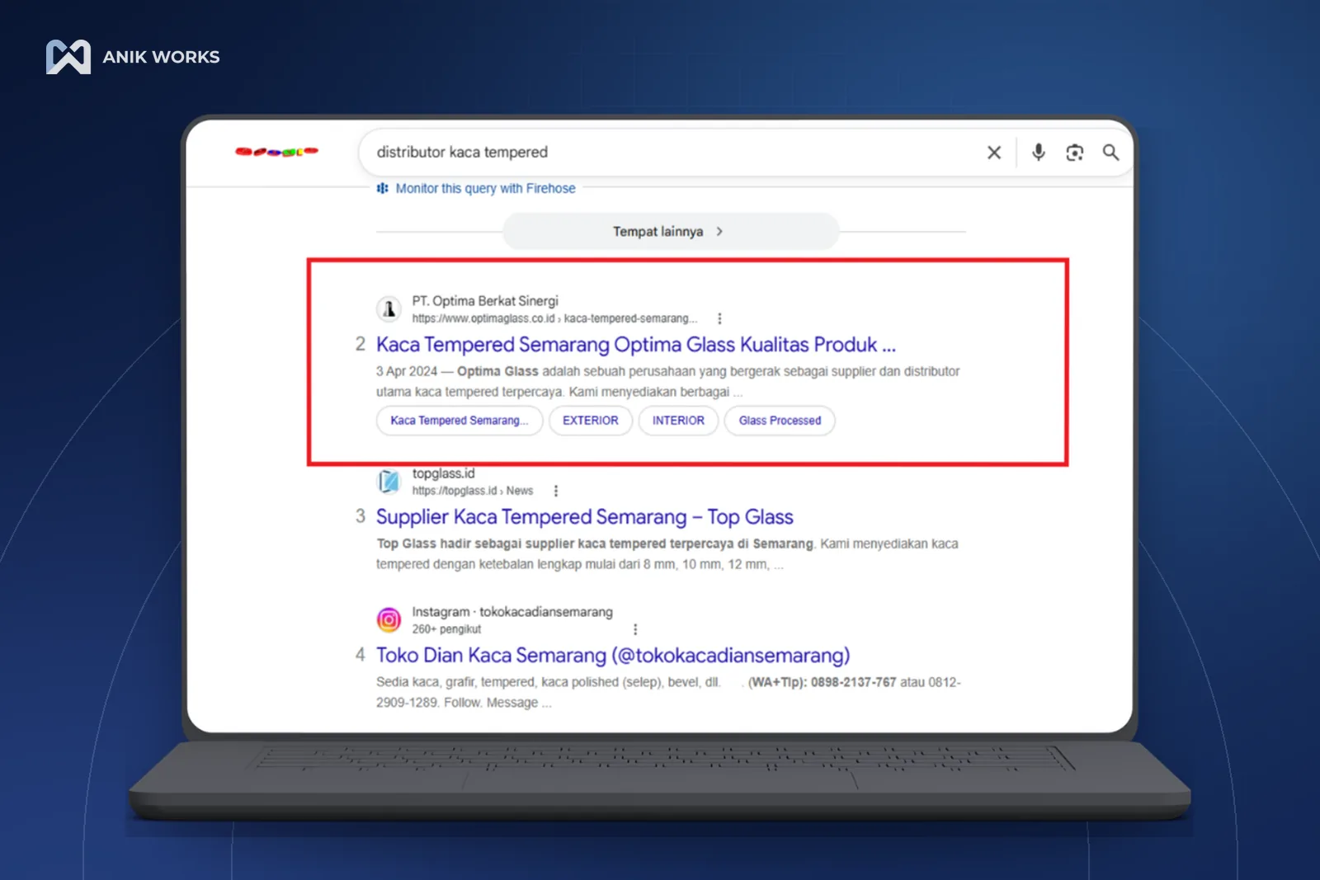Open image search with the camera lens icon
This screenshot has width=1320, height=880.
point(1075,153)
